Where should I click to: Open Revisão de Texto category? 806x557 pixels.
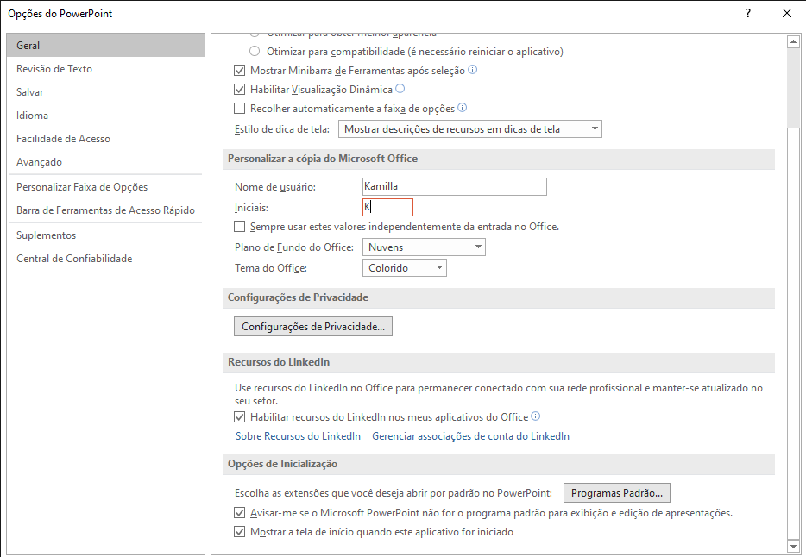pos(105,69)
